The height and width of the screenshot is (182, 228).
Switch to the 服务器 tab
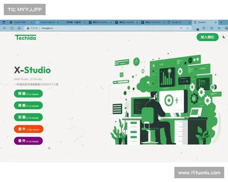(74, 22)
